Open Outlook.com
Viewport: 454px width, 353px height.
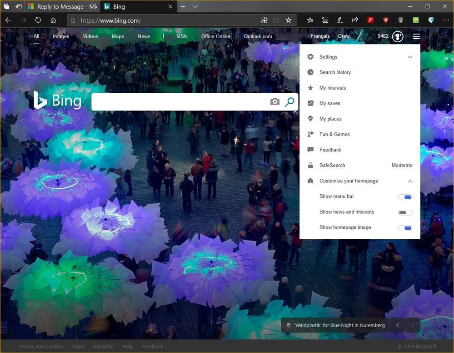pyautogui.click(x=258, y=36)
